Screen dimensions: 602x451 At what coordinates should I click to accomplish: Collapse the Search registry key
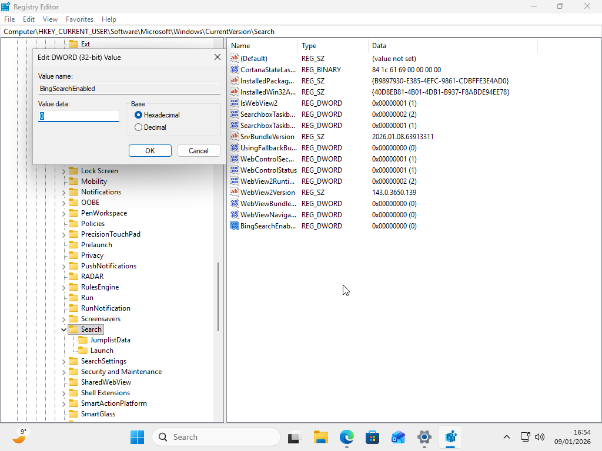pos(63,329)
